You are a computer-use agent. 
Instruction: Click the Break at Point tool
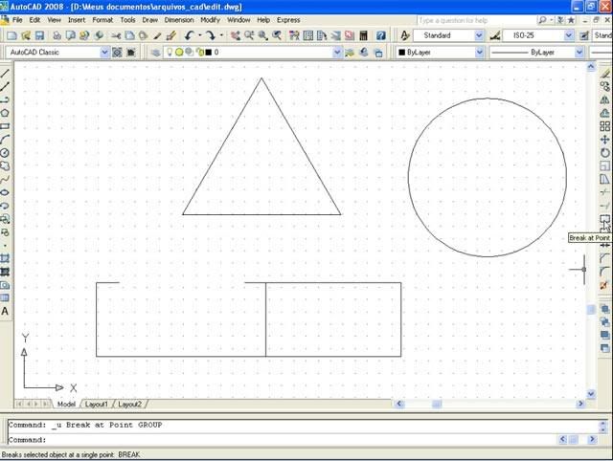[x=604, y=219]
